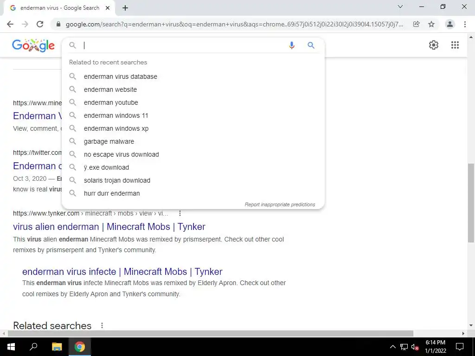Select suggestion enderman virus database
Screen dimensions: 475x356
click(193, 76)
